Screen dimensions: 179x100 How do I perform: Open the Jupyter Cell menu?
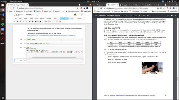coord(37,19)
